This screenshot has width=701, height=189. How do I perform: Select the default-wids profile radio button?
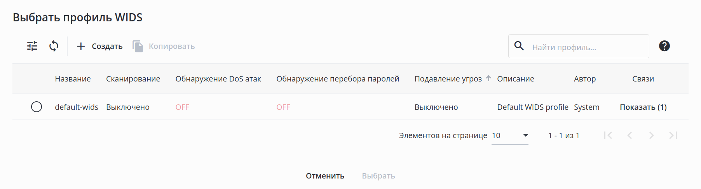[37, 107]
